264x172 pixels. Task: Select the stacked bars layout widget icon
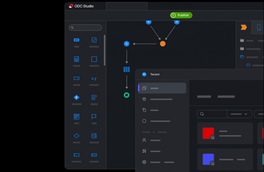coord(94,98)
